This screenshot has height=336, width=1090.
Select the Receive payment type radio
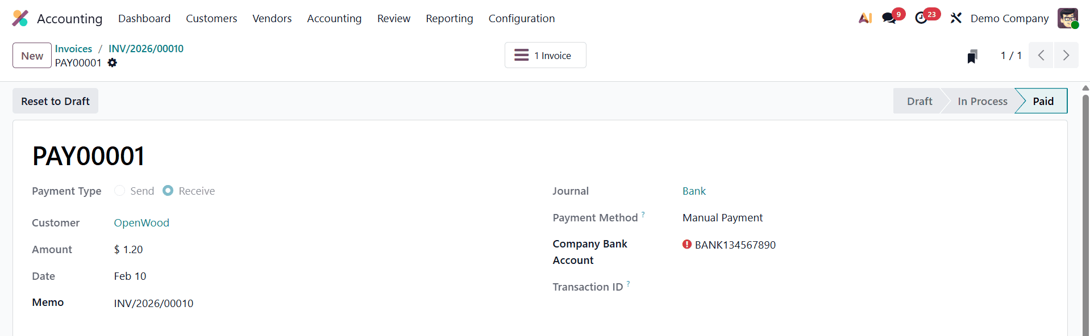point(168,191)
